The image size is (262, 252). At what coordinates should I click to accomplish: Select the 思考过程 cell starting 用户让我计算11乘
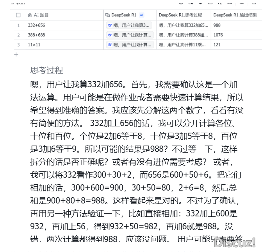184,45
